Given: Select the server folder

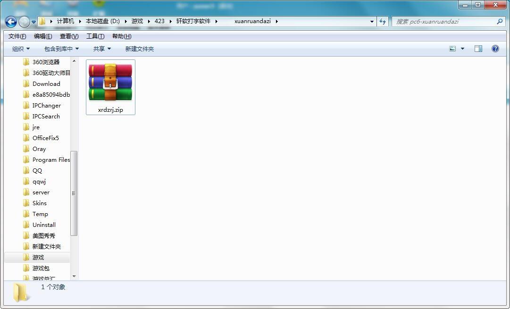Looking at the screenshot, I should pos(41,192).
